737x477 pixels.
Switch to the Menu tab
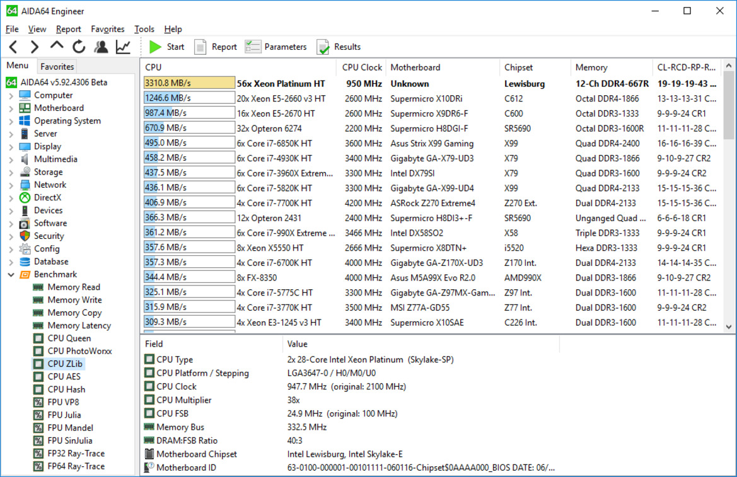point(18,66)
